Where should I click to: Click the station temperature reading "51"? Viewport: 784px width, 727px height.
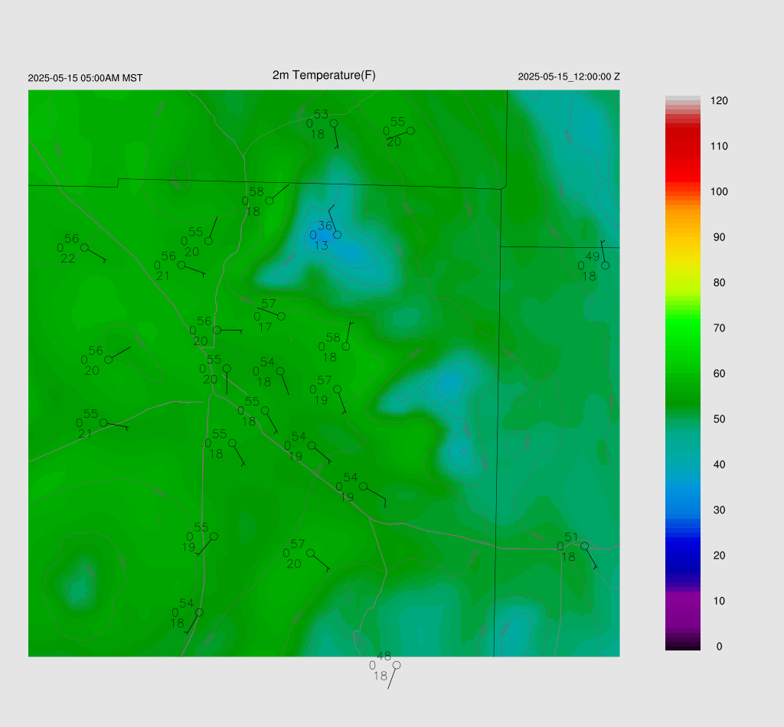click(x=571, y=536)
